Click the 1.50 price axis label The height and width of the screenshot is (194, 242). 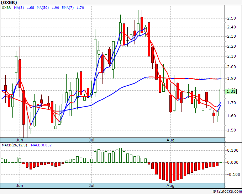click(x=232, y=130)
